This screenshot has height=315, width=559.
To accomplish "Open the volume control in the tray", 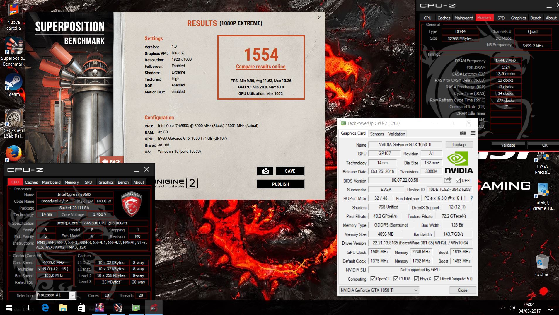I will coord(512,308).
